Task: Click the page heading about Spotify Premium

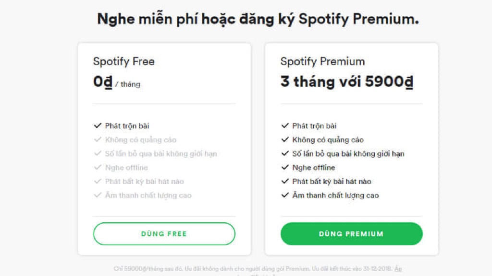Action: pyautogui.click(x=258, y=19)
